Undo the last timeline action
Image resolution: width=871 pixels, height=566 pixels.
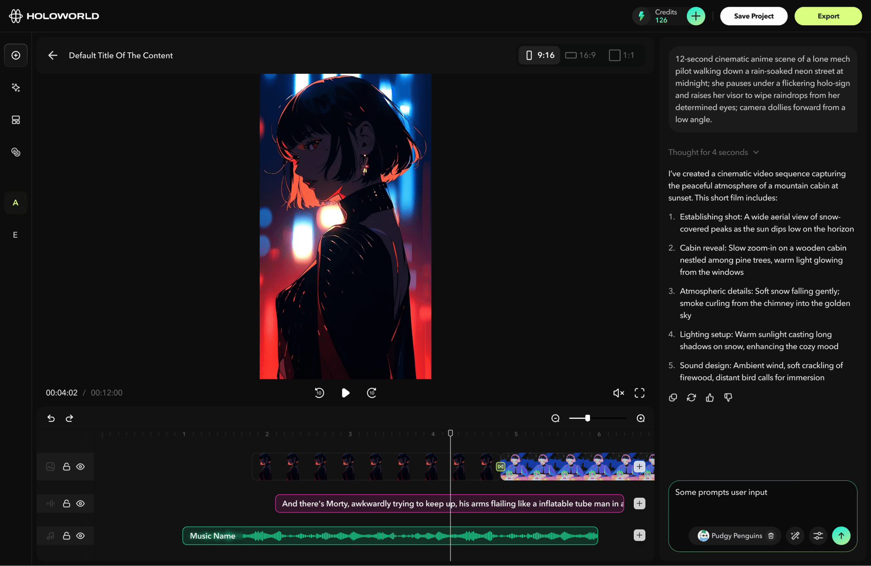[x=51, y=418]
